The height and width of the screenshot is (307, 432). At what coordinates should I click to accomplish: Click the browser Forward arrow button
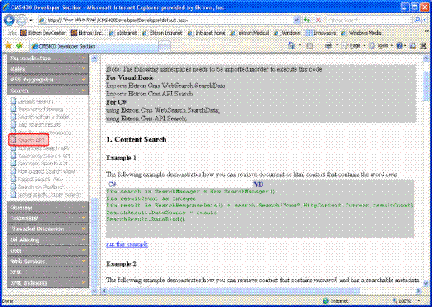[21, 20]
